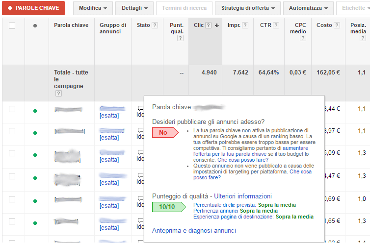Click the speech bubble status icon in the sixth row
The image size is (370, 243).
tap(140, 220)
